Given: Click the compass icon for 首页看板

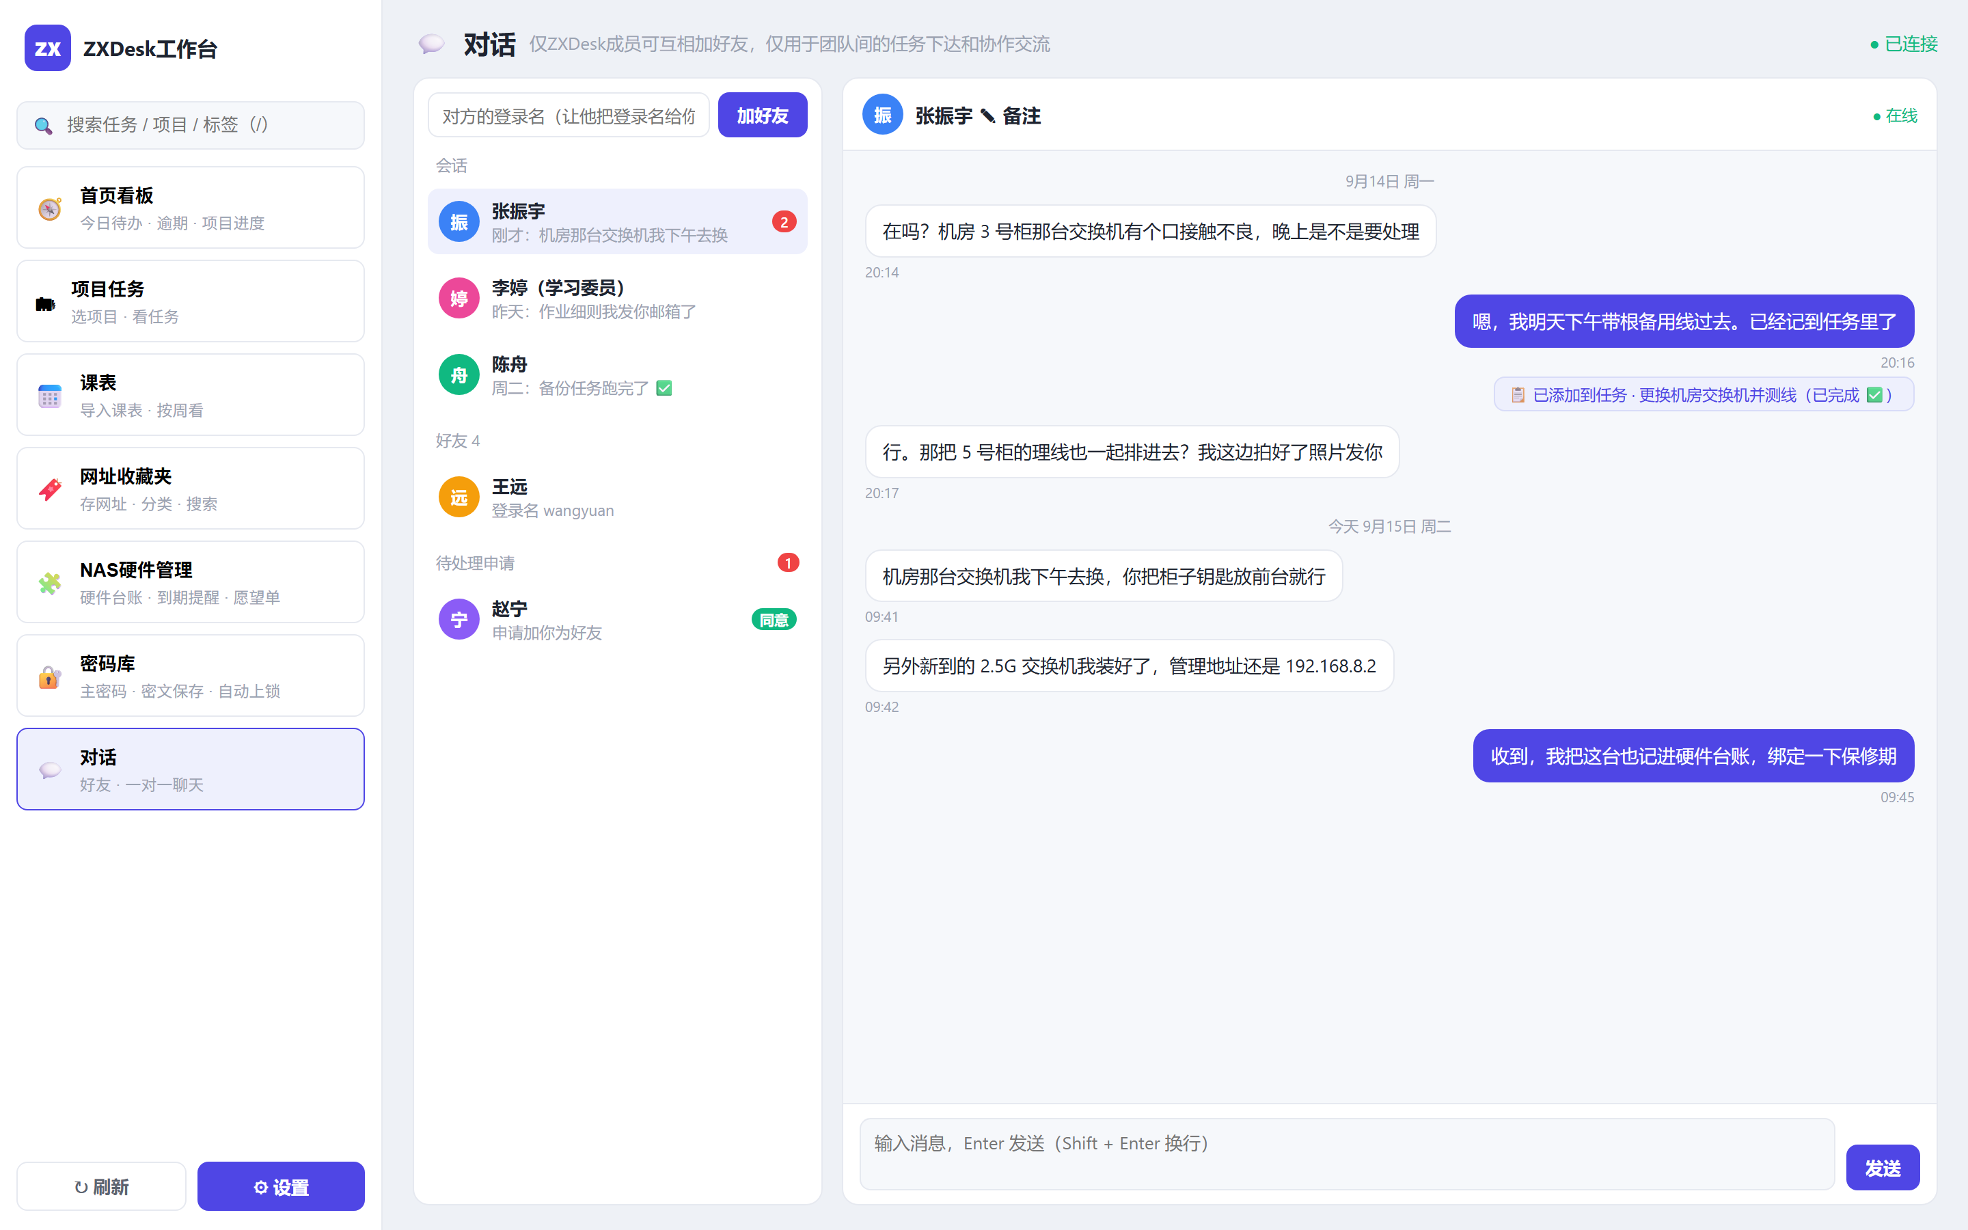Looking at the screenshot, I should coord(50,209).
